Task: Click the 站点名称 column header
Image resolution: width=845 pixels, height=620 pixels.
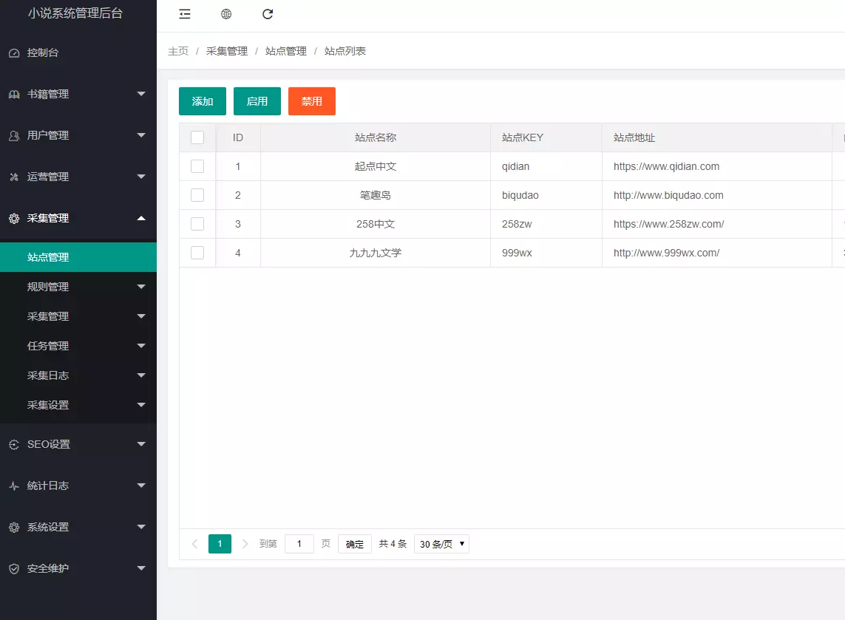Action: (x=376, y=138)
